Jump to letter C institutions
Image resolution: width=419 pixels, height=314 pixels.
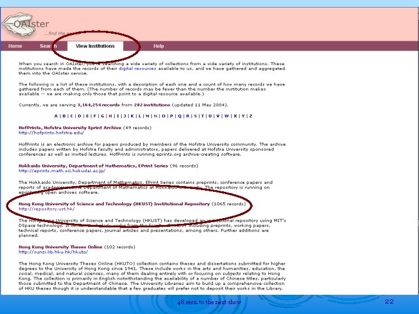72,116
